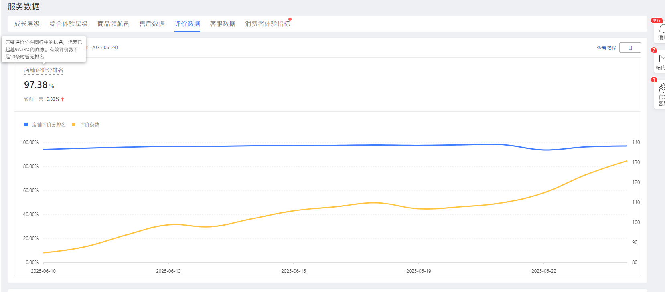Toggle 评价条数 series in chart legend
Image resolution: width=665 pixels, height=292 pixels.
tap(89, 125)
